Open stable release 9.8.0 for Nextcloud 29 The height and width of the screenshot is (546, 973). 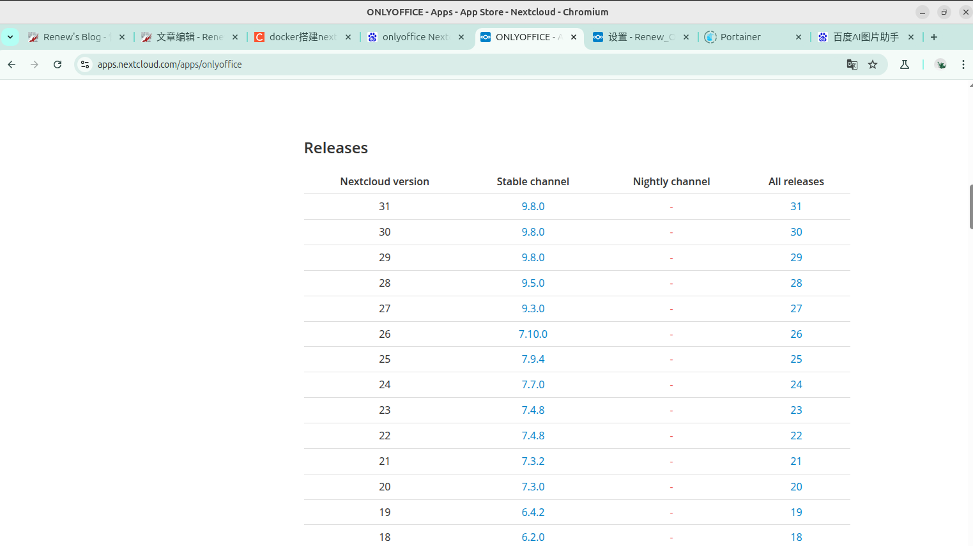pyautogui.click(x=533, y=257)
